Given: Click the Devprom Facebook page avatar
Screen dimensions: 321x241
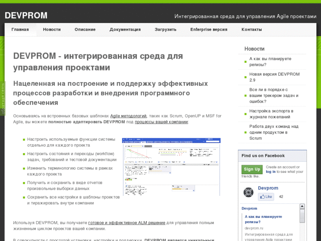Looking at the screenshot, I should [x=249, y=192].
